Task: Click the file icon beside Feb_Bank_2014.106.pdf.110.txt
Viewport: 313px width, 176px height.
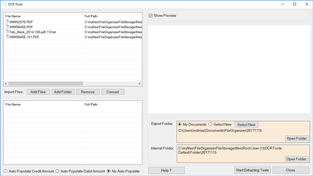Action: (x=7, y=32)
